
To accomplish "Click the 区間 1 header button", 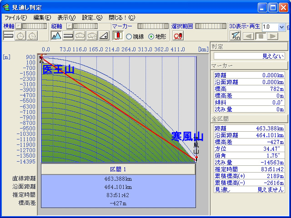I will 118,169.
